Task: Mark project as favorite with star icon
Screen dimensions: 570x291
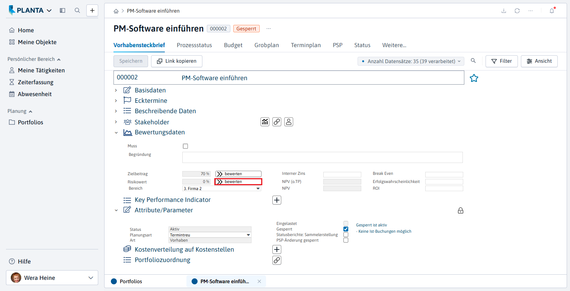Action: click(474, 78)
